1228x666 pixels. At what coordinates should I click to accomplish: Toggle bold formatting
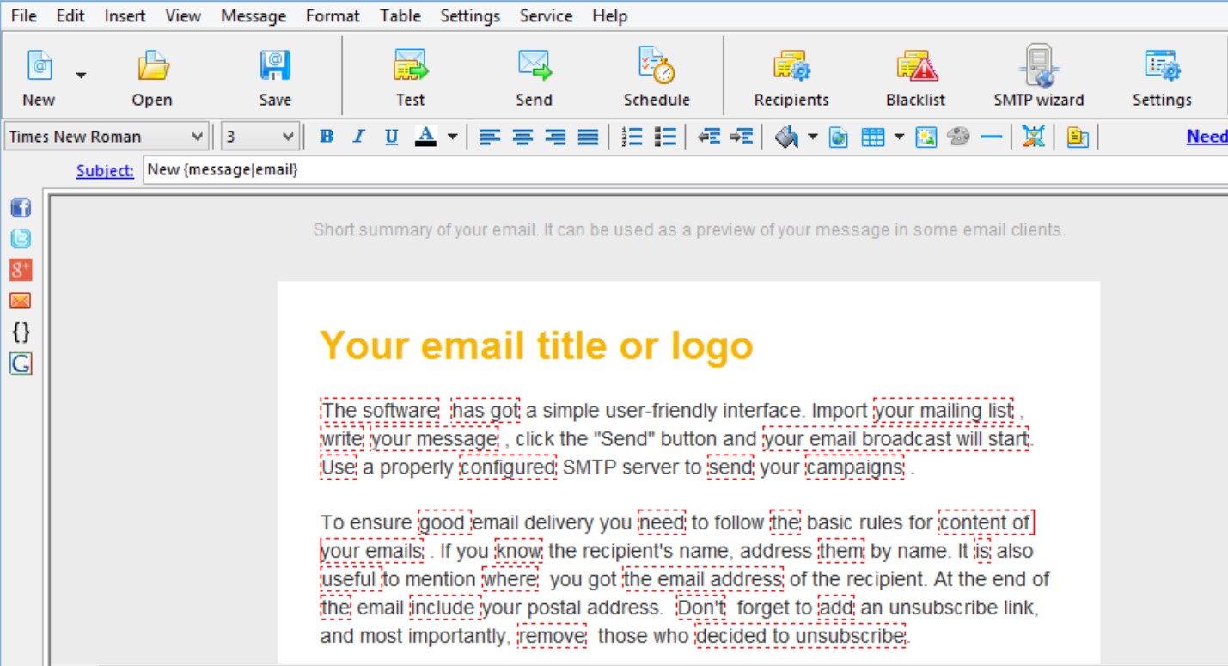coord(327,136)
